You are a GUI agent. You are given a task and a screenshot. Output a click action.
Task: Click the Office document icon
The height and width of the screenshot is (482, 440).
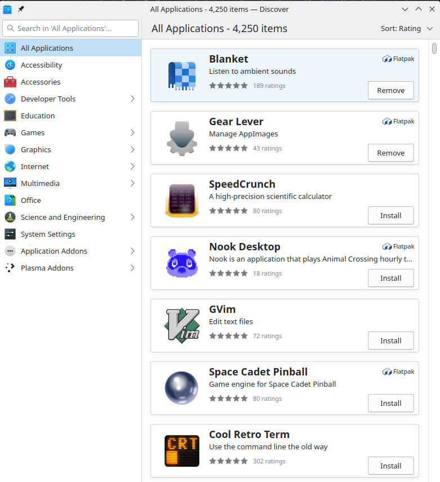pyautogui.click(x=10, y=200)
